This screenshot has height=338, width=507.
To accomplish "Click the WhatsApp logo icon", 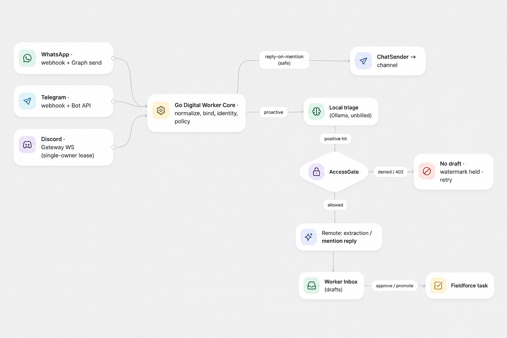I will 27,58.
